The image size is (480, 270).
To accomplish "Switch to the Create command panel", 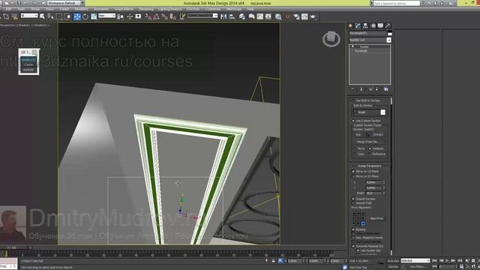I will [x=351, y=25].
